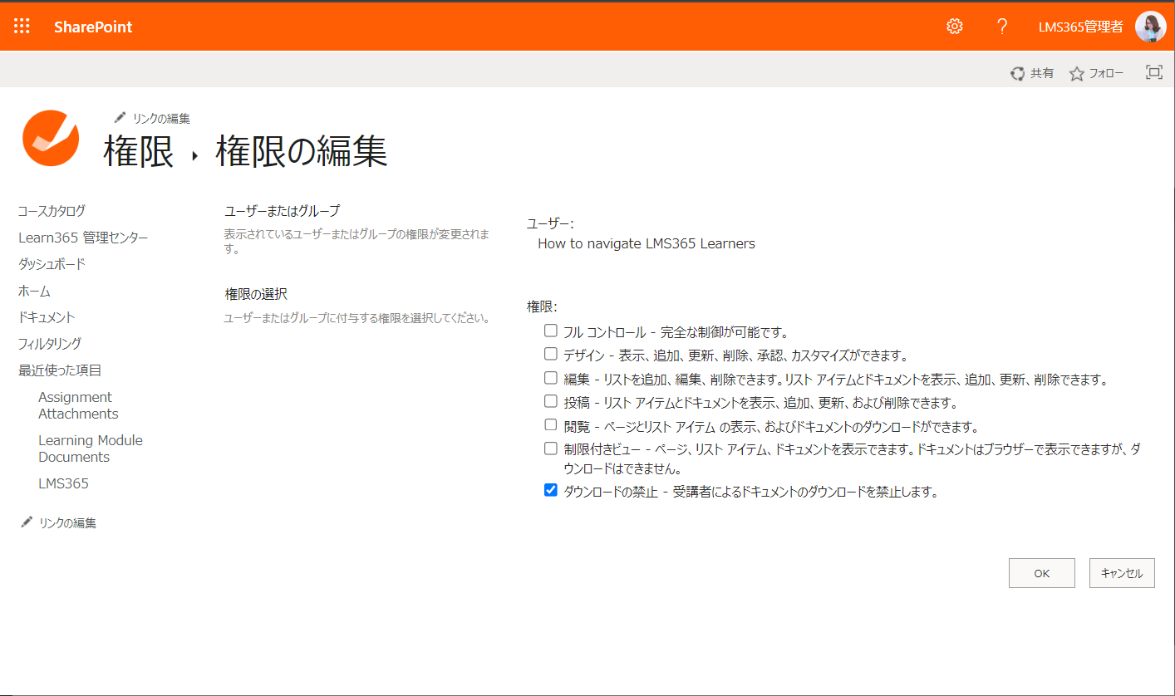Click the 権限の編集 page title
Image resolution: width=1175 pixels, height=696 pixels.
click(x=302, y=152)
